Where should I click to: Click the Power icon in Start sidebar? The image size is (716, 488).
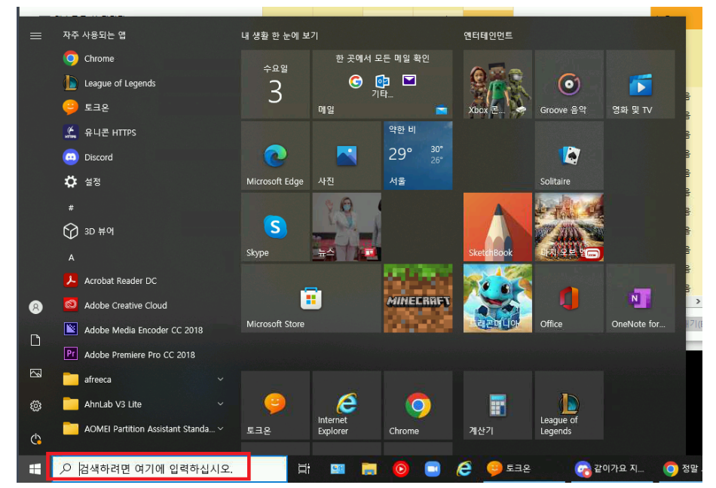coord(35,439)
